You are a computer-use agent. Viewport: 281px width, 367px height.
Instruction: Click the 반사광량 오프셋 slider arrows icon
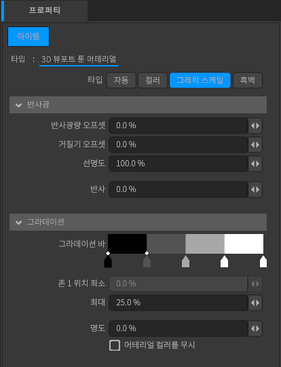[x=255, y=125]
